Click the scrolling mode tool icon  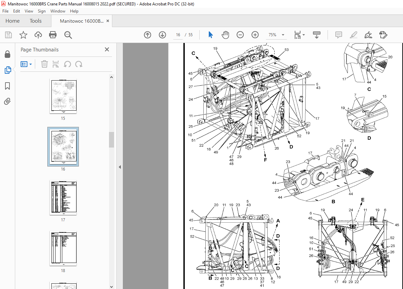(317, 35)
